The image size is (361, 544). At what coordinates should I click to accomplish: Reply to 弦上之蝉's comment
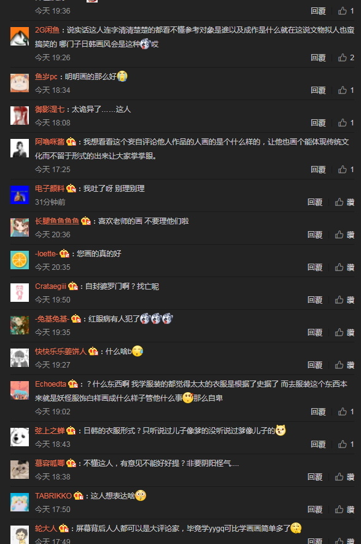[318, 444]
